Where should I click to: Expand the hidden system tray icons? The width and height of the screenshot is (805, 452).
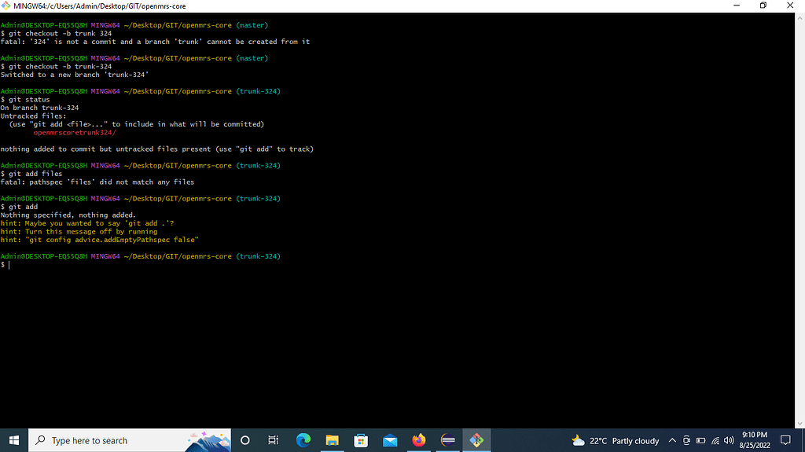[x=672, y=440]
